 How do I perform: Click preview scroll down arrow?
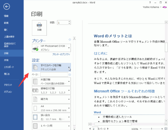(x=166, y=121)
